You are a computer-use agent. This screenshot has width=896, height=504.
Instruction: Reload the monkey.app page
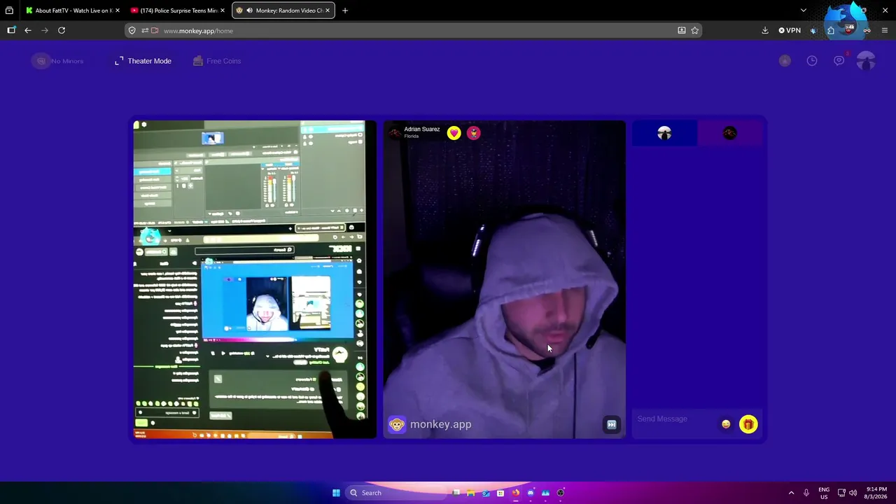click(x=62, y=30)
